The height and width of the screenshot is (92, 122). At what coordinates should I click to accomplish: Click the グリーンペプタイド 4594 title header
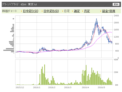20,4
